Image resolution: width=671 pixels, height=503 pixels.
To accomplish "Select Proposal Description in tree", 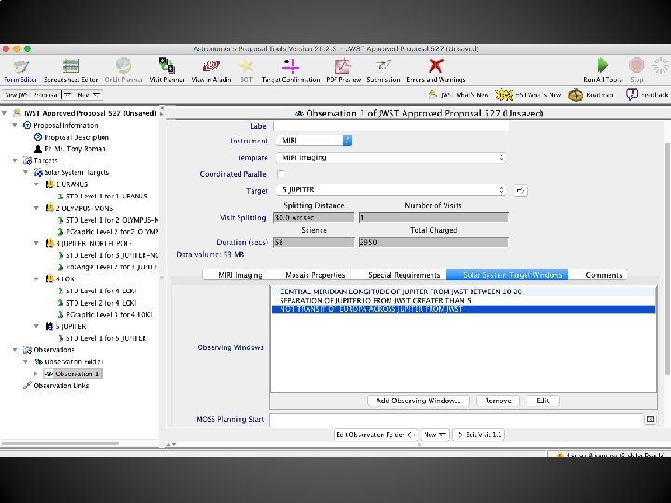I will [72, 137].
